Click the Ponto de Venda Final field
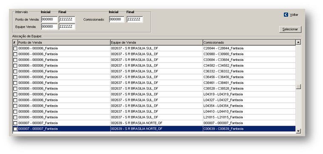Screen dimensions: 323x154 point(67,19)
